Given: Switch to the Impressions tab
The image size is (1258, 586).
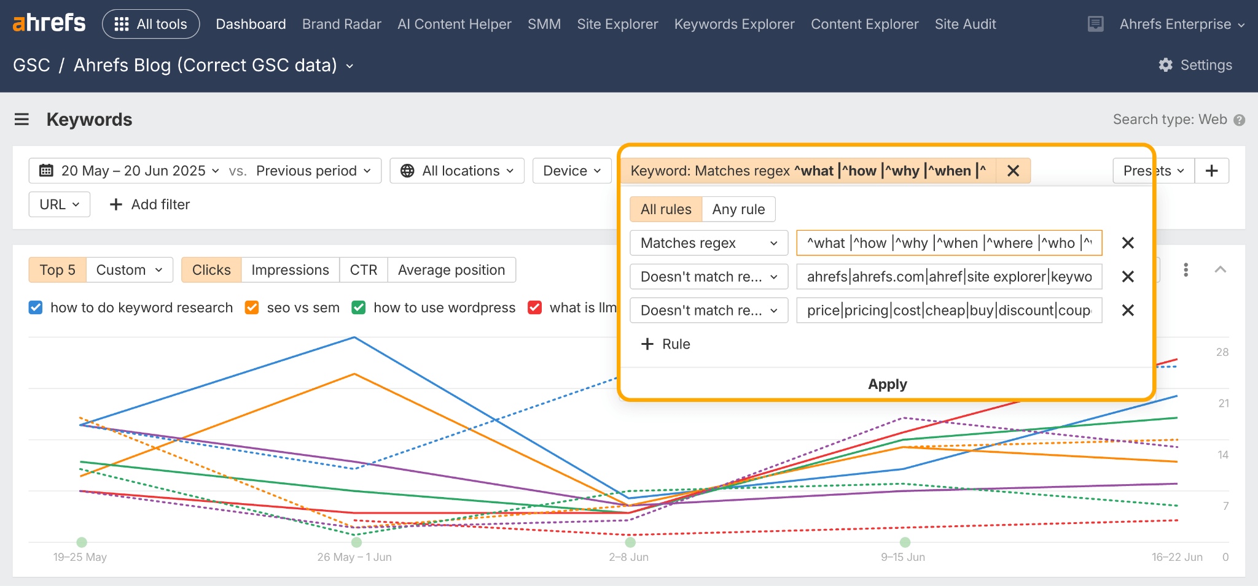Looking at the screenshot, I should (290, 269).
